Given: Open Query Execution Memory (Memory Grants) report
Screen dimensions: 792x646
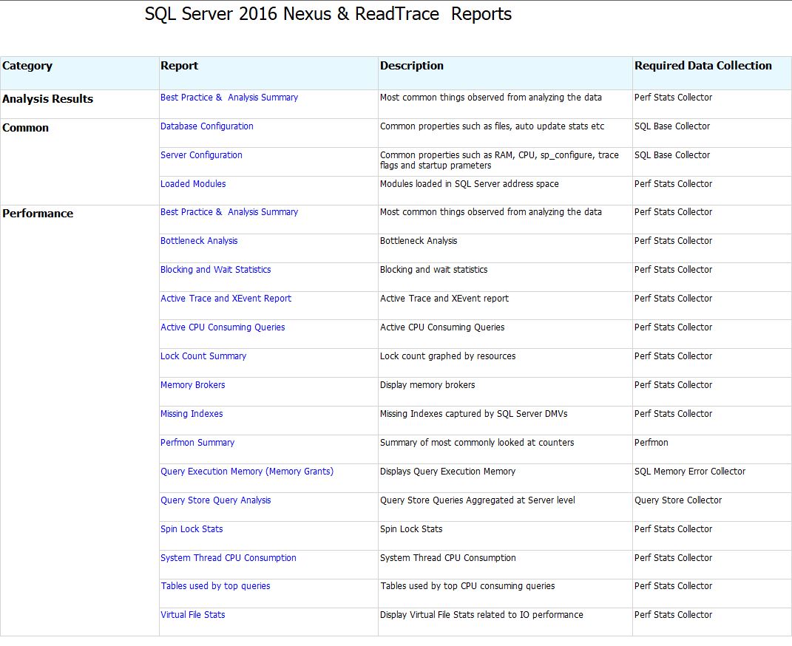Looking at the screenshot, I should point(247,472).
